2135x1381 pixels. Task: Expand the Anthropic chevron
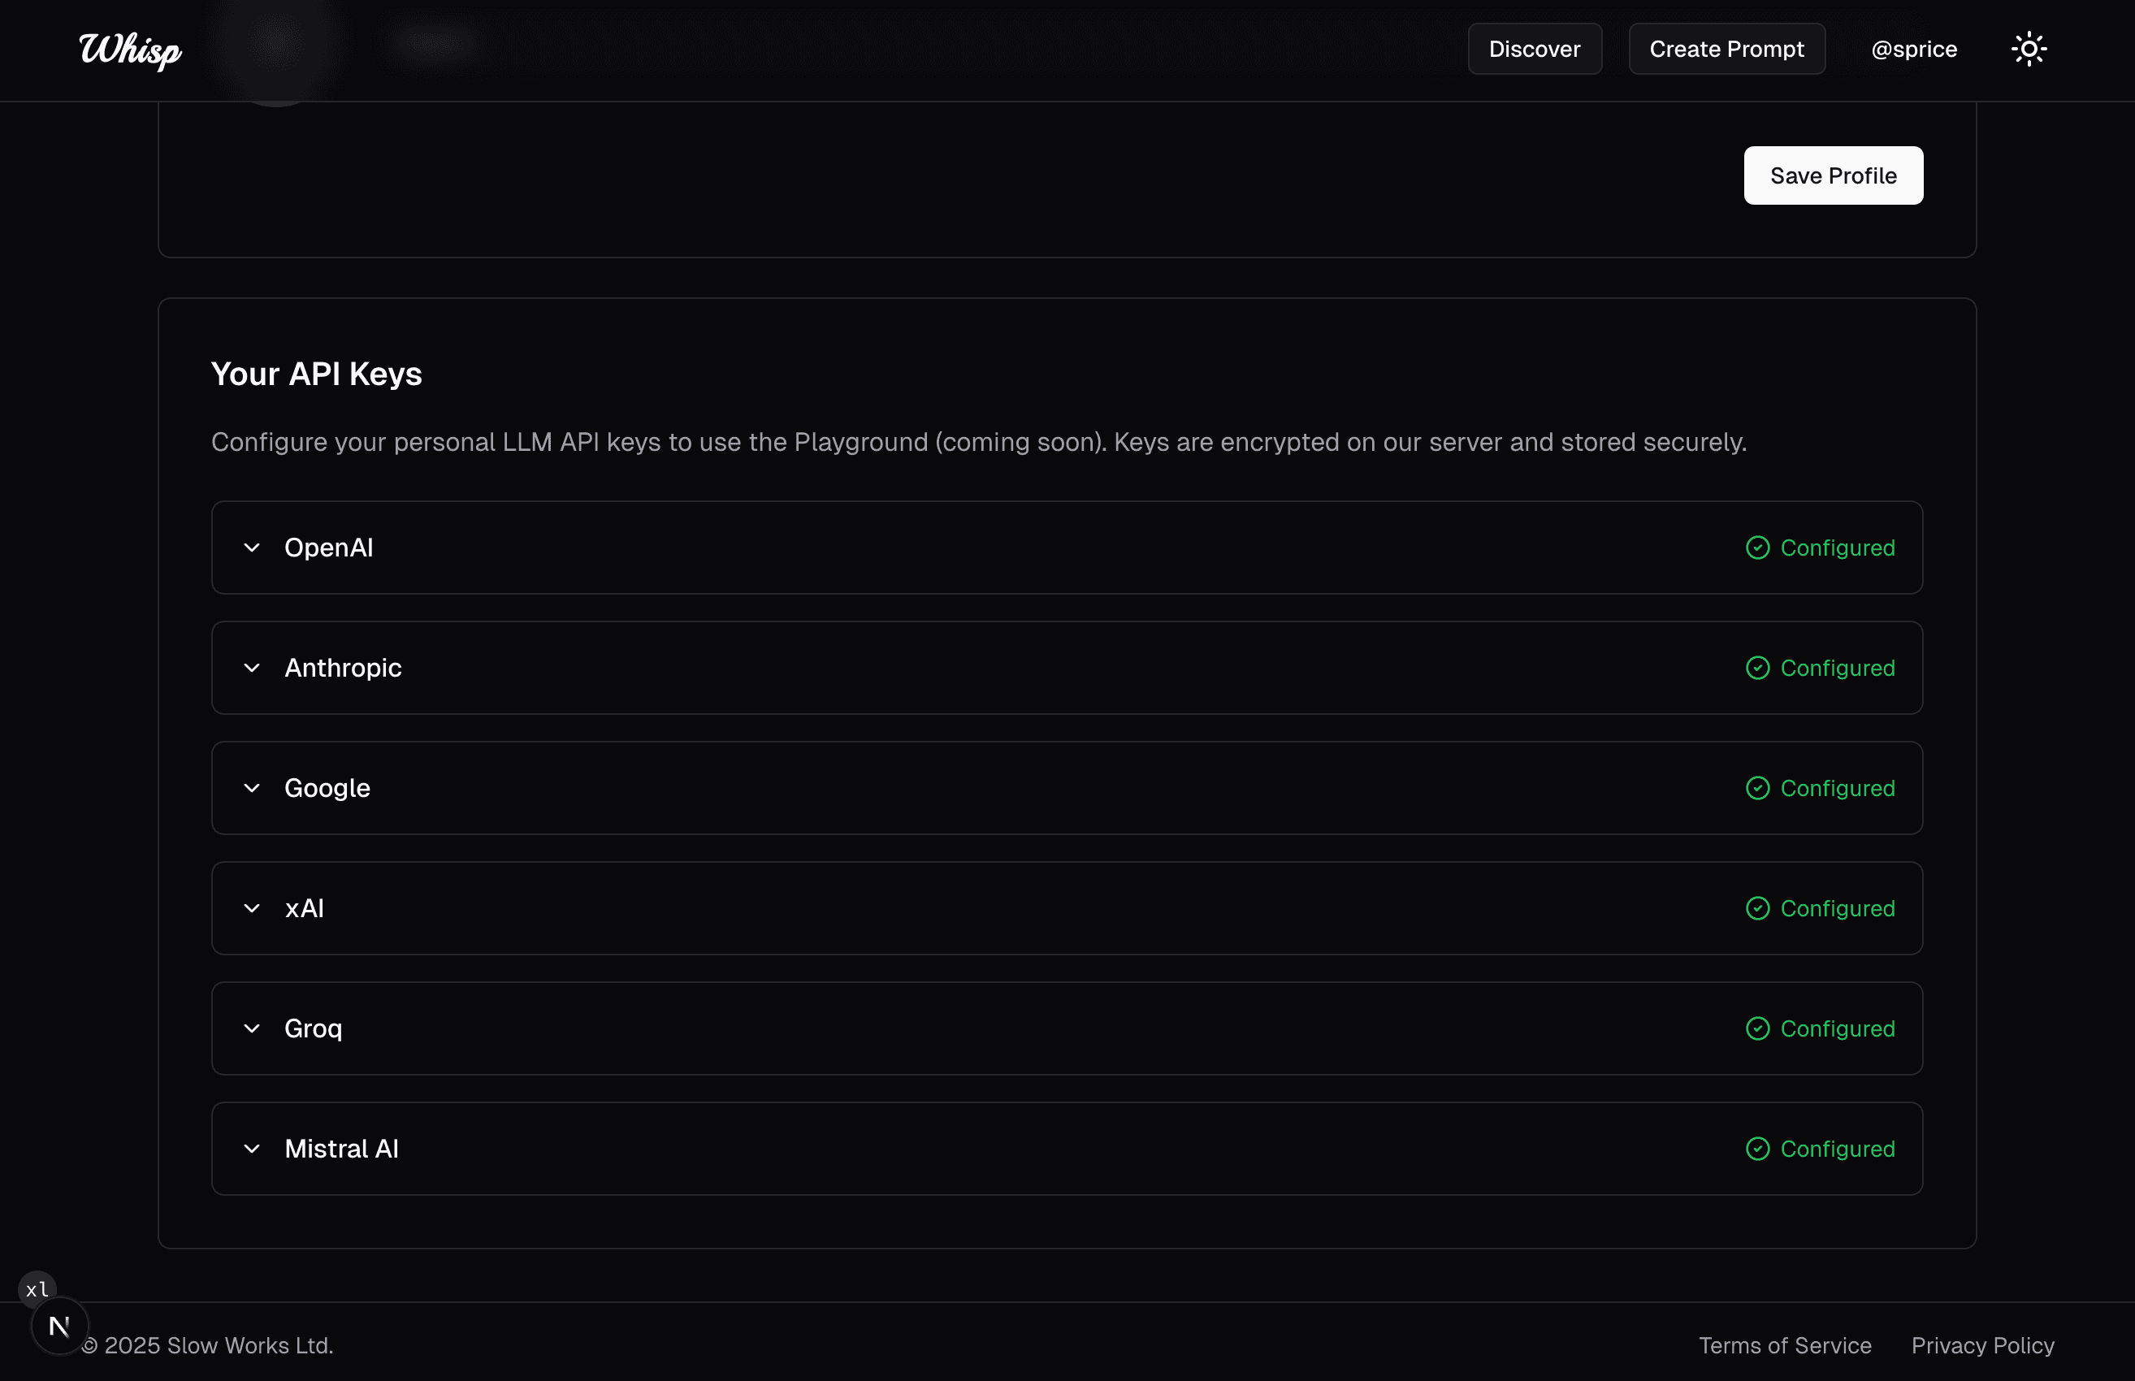[x=252, y=668]
